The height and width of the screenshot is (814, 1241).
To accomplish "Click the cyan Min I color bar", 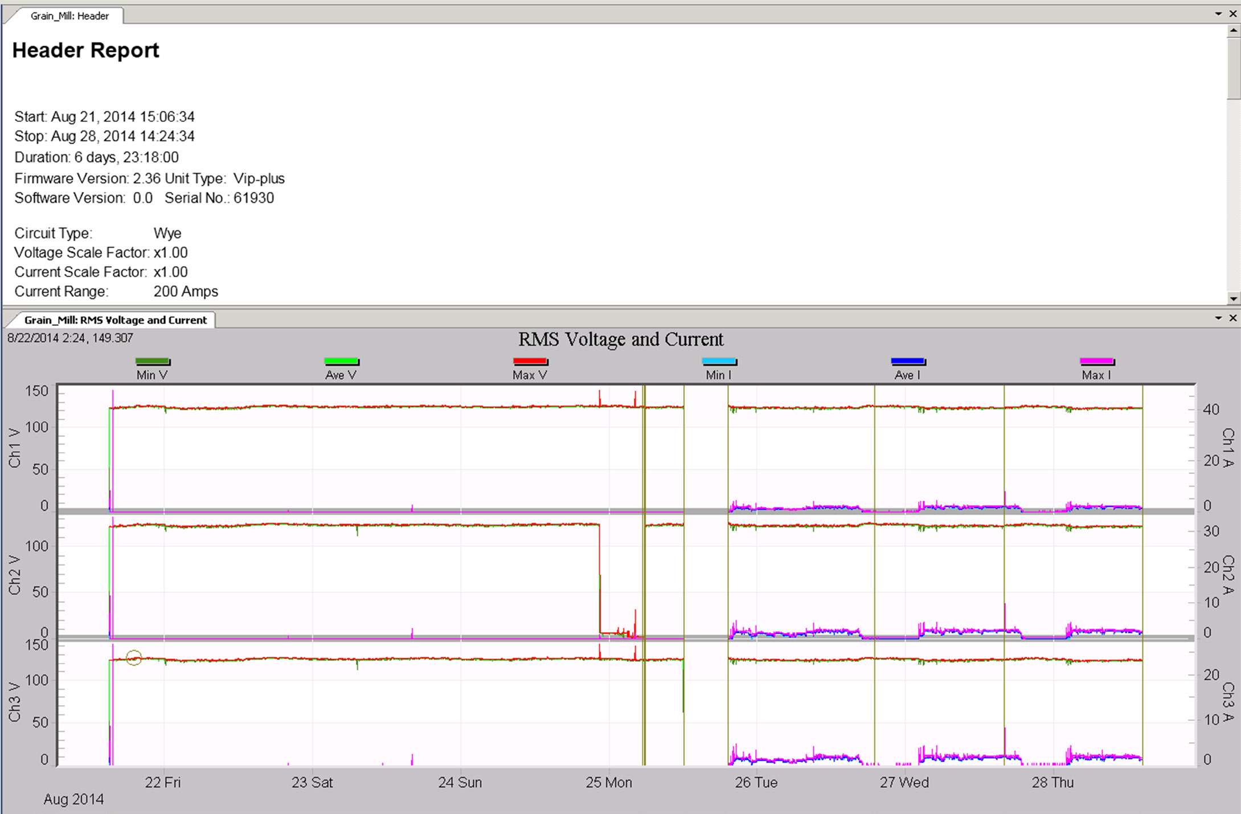I will 718,361.
